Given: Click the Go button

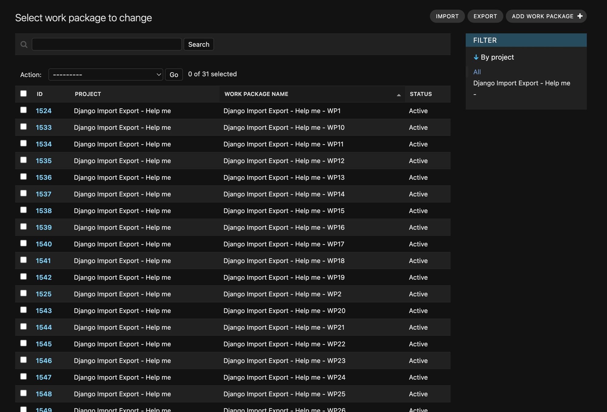Looking at the screenshot, I should tap(174, 75).
